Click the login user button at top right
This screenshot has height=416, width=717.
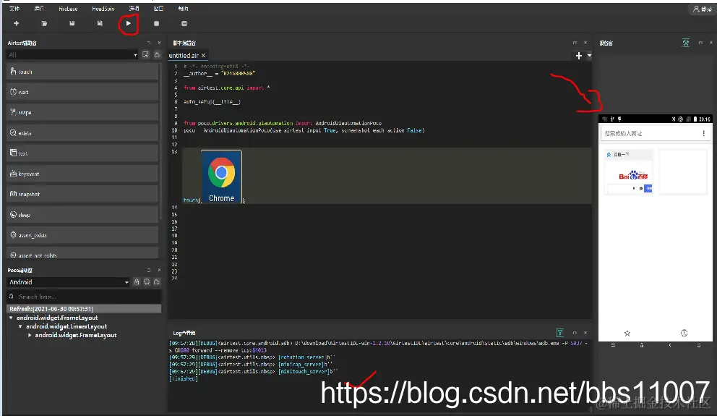(x=702, y=9)
